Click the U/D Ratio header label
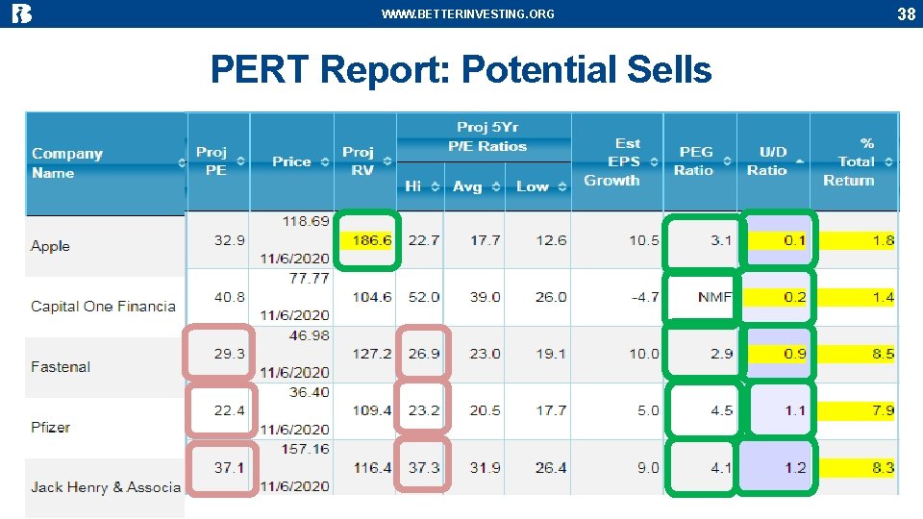Screen dimensions: 923x519 coord(766,161)
